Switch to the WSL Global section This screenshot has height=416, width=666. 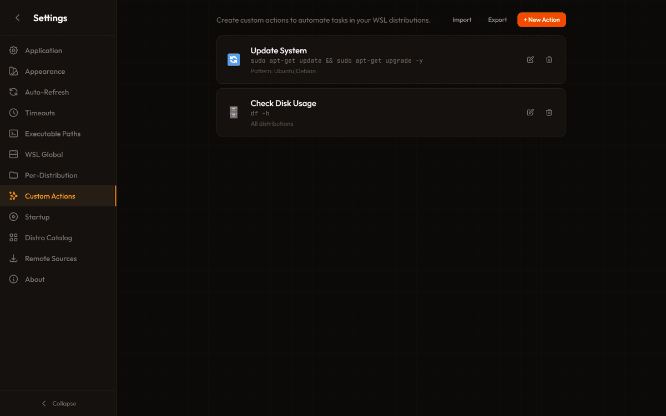[x=44, y=154]
